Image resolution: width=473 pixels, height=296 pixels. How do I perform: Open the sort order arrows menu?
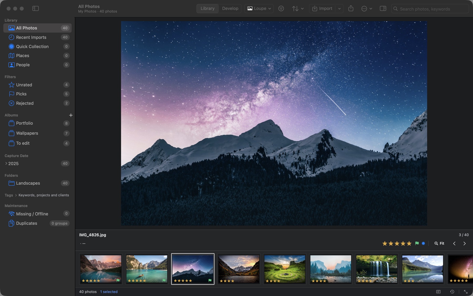[x=298, y=8]
